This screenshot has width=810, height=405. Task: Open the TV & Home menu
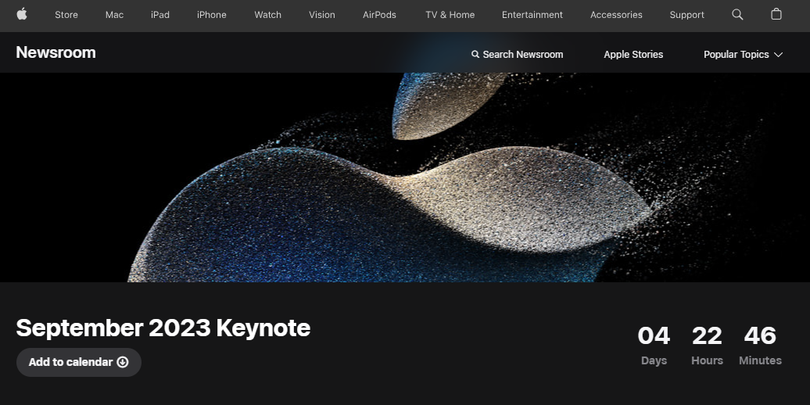[450, 15]
